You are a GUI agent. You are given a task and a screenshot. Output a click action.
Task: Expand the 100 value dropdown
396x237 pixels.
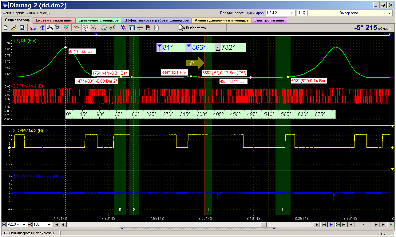(x=49, y=224)
